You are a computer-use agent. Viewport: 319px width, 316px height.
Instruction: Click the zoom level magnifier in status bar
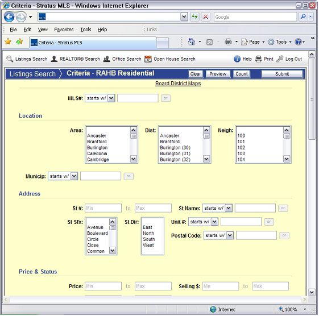coord(281,309)
